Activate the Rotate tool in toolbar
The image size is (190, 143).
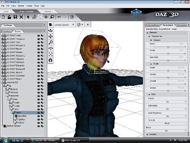[40, 17]
